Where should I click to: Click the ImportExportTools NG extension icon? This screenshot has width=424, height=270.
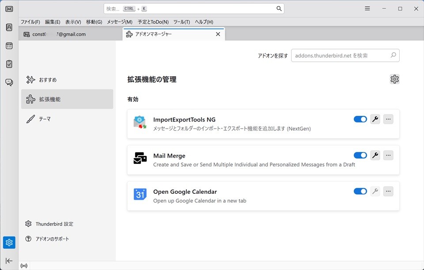pos(140,122)
